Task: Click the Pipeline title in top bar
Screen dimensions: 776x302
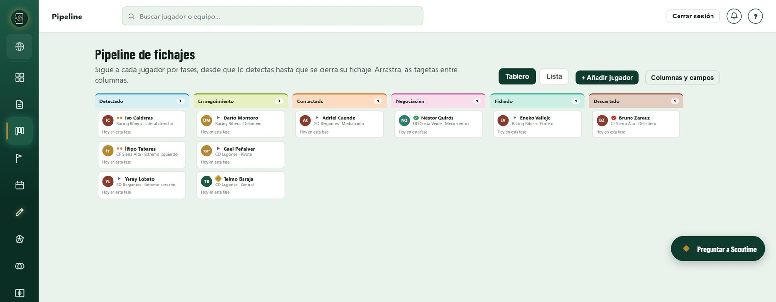Action: click(x=67, y=17)
